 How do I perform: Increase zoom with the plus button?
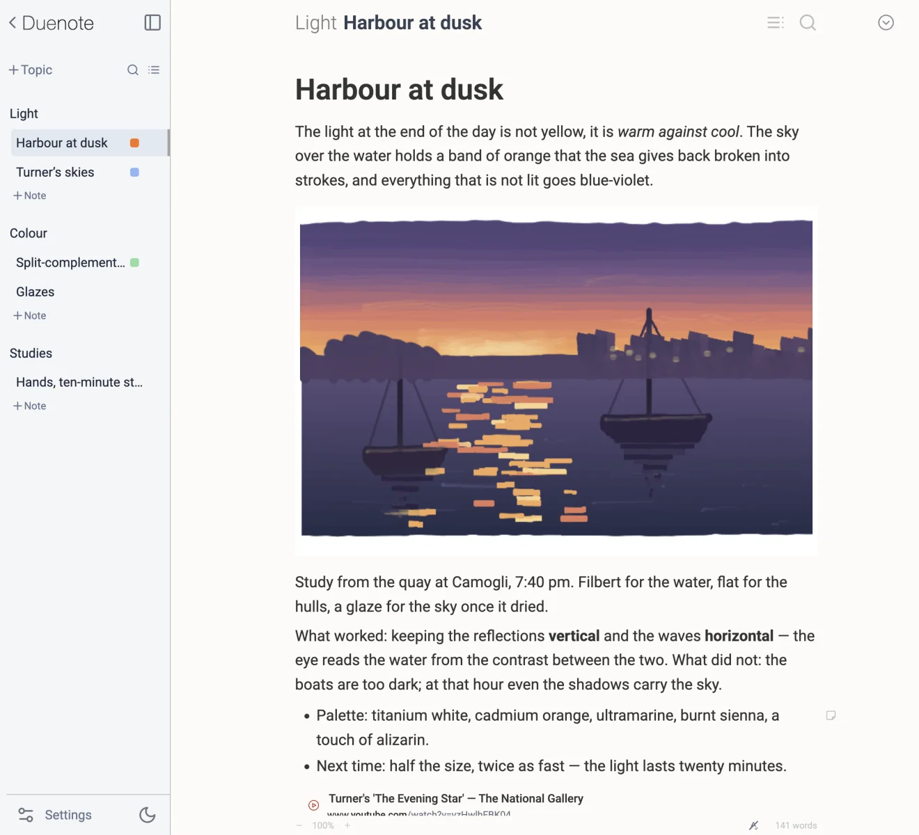(347, 825)
